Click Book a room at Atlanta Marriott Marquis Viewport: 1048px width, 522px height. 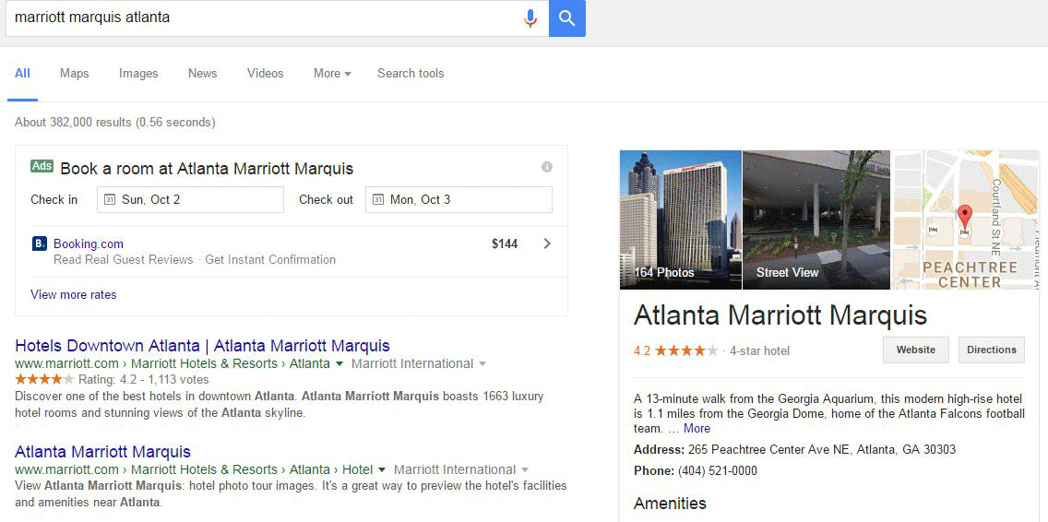[x=207, y=169]
